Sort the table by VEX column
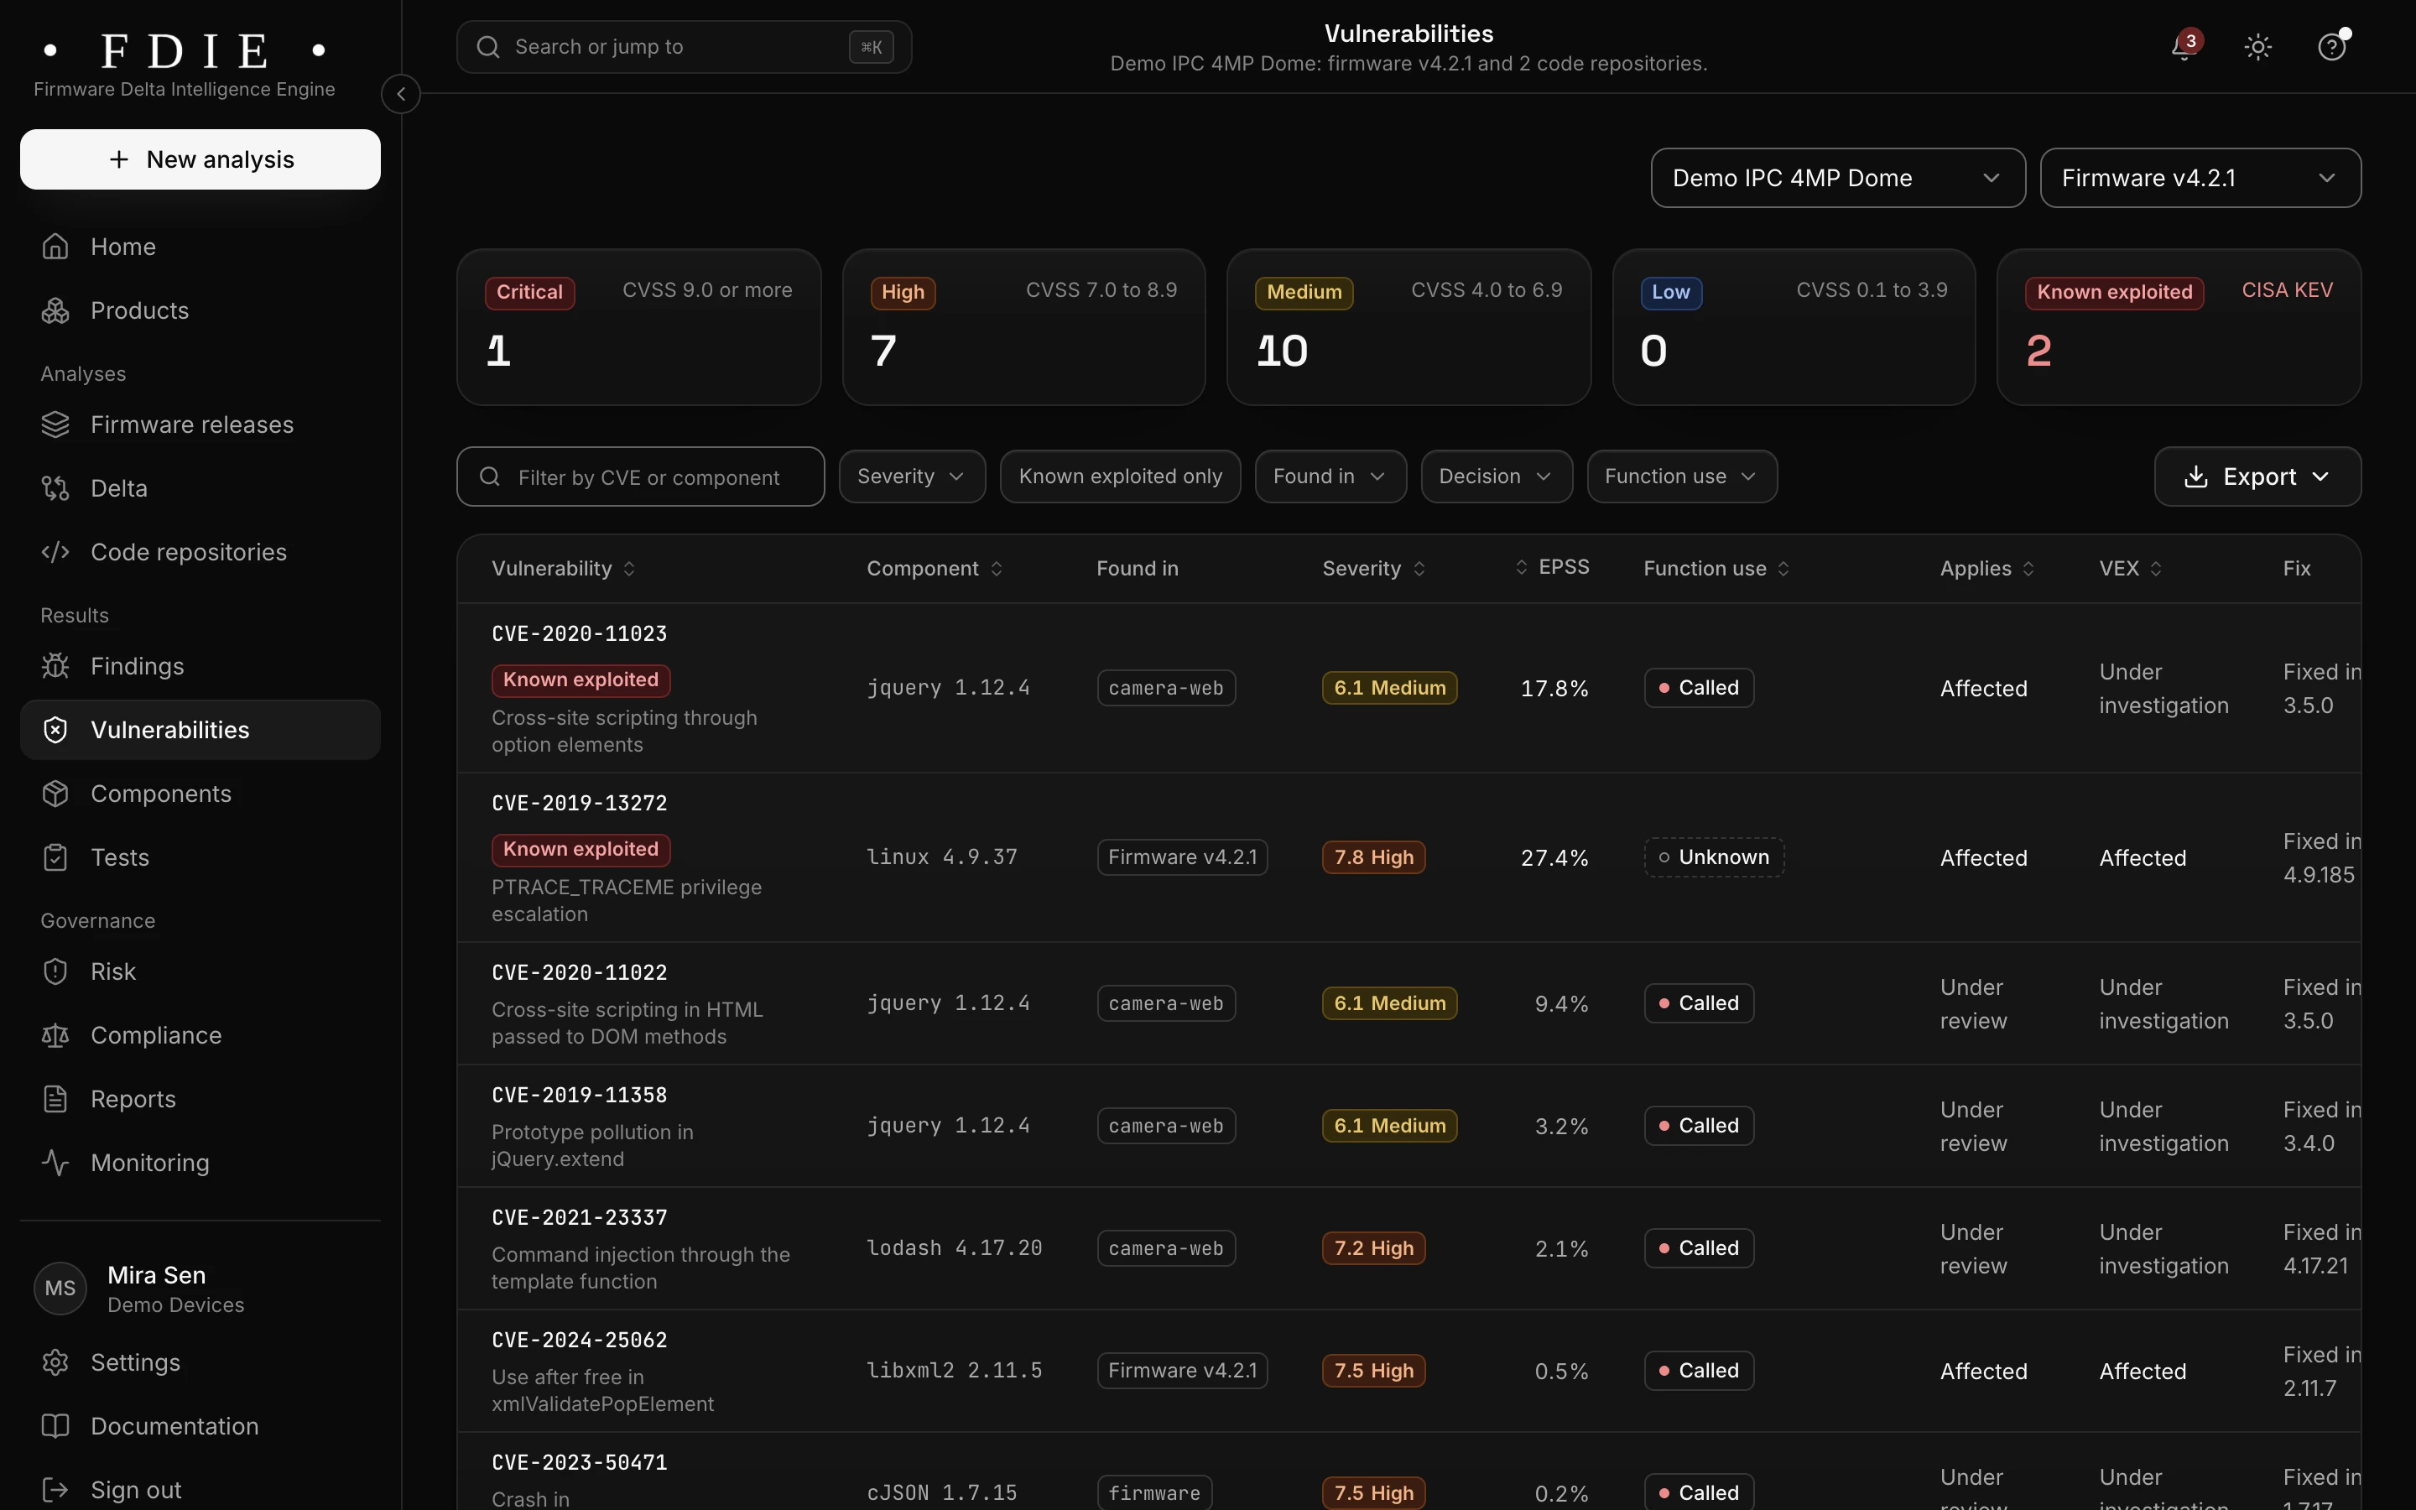The height and width of the screenshot is (1510, 2416). 2131,568
